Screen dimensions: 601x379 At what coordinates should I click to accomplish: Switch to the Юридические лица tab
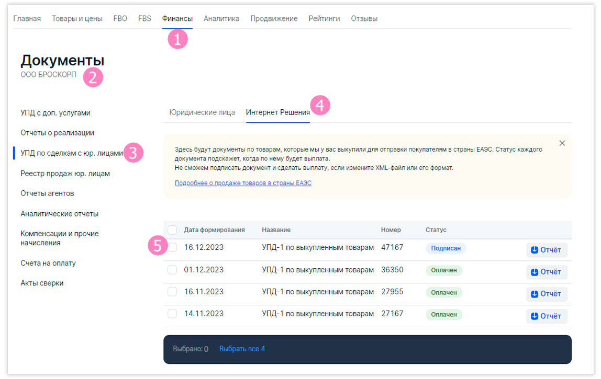tap(202, 112)
